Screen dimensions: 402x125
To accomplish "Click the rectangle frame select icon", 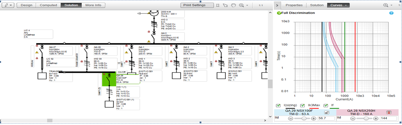I will click(218, 5).
